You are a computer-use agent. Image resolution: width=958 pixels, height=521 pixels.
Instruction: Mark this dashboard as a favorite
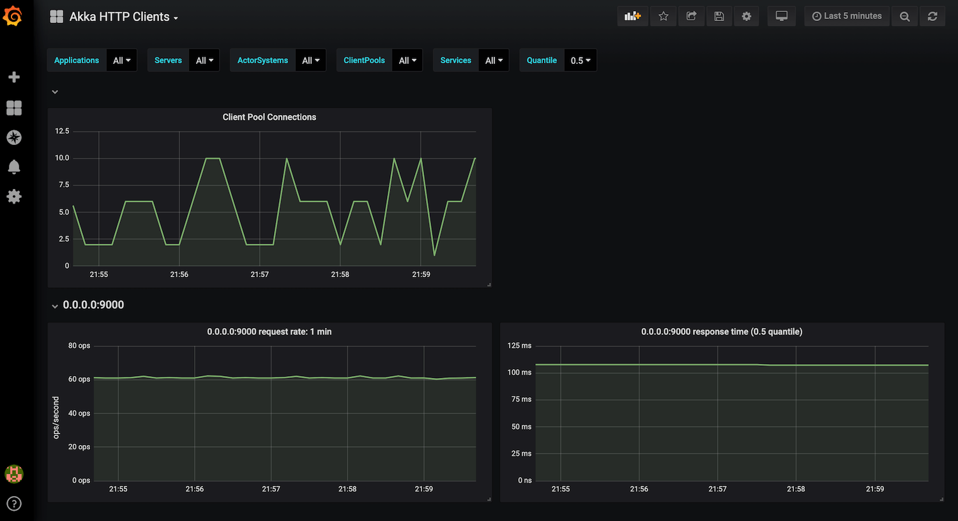[663, 16]
